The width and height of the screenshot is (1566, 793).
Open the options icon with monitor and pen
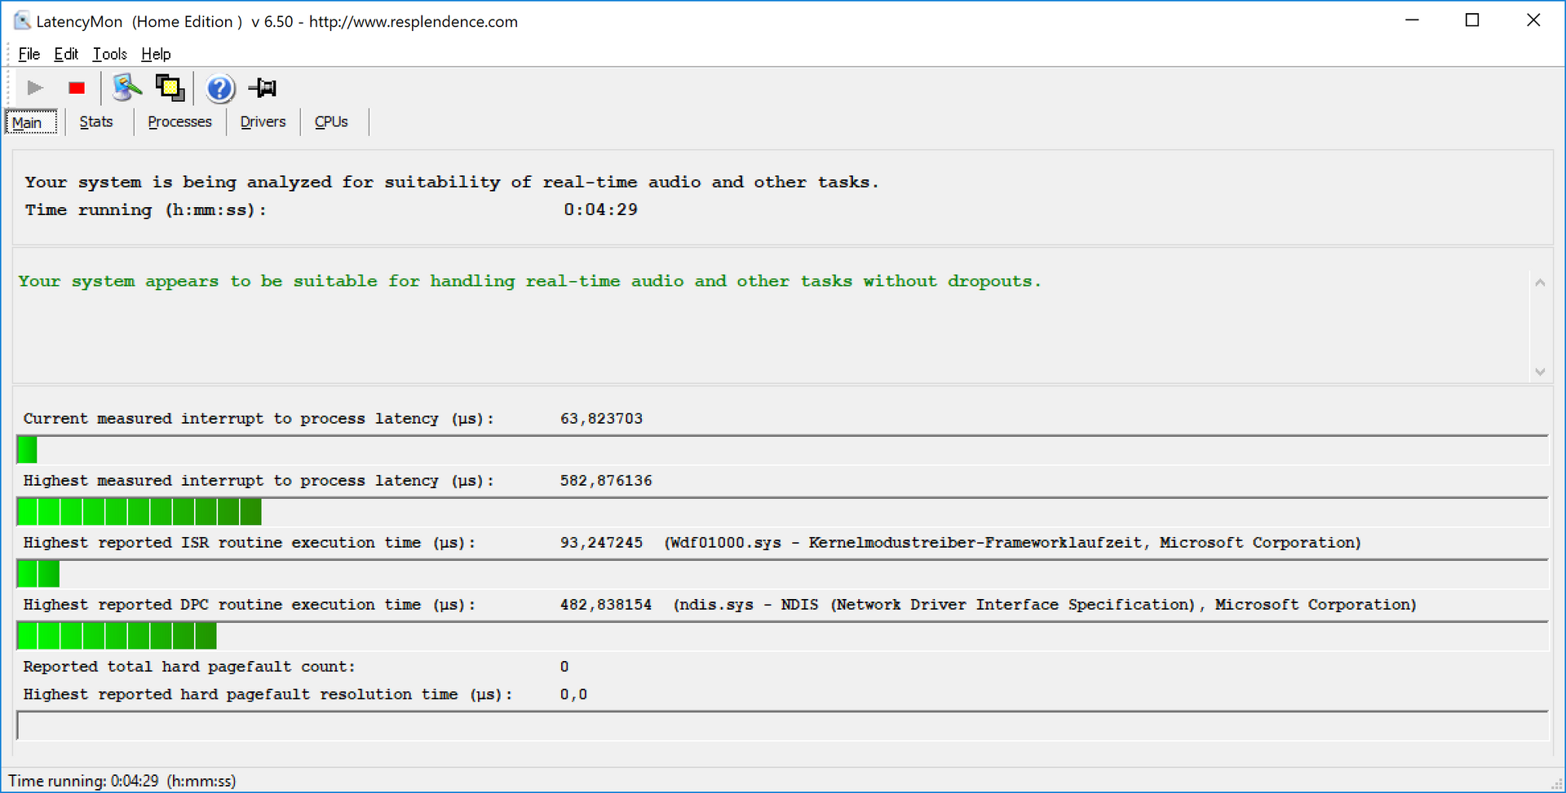126,88
